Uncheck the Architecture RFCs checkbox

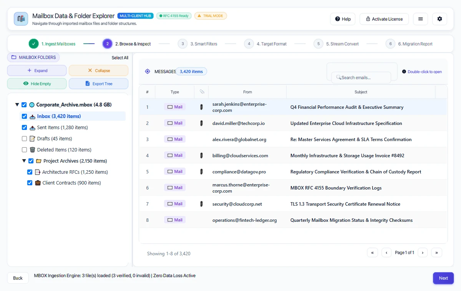[30, 172]
